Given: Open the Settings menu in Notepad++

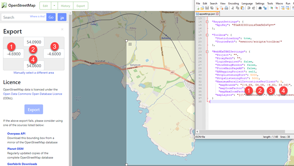Looking at the screenshot, I should pyautogui.click(x=260, y=3).
